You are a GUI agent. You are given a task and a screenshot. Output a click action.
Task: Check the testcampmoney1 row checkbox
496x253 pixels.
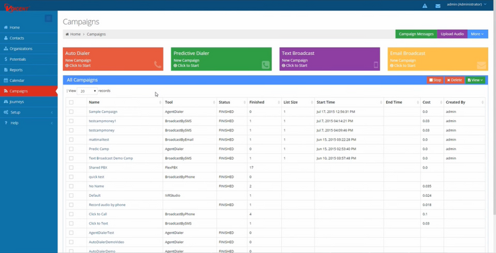coord(71,121)
